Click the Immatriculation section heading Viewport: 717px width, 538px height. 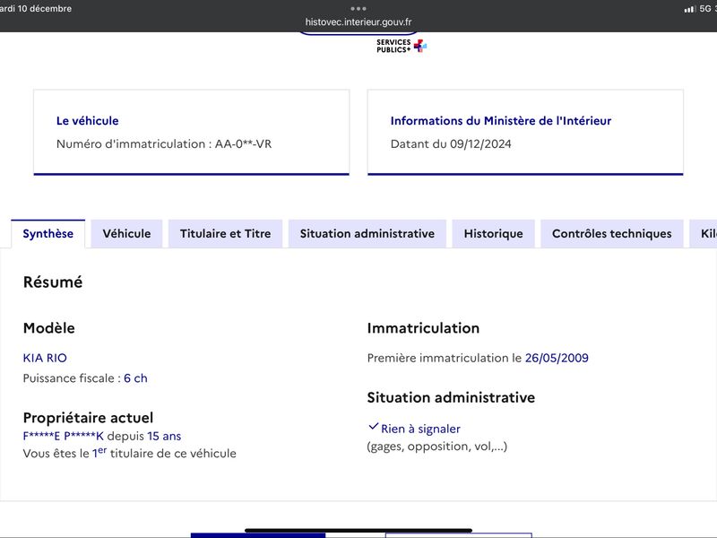coord(423,328)
